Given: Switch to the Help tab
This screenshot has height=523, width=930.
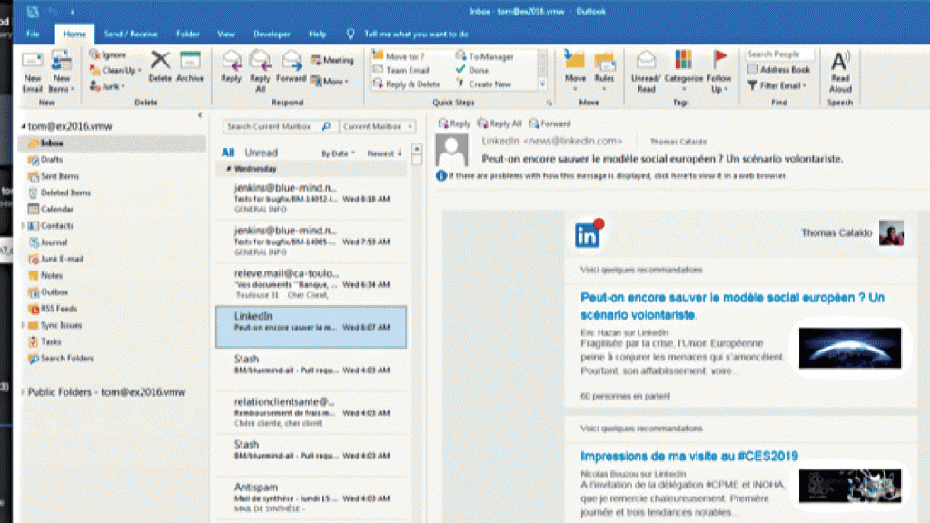Looking at the screenshot, I should coord(317,34).
